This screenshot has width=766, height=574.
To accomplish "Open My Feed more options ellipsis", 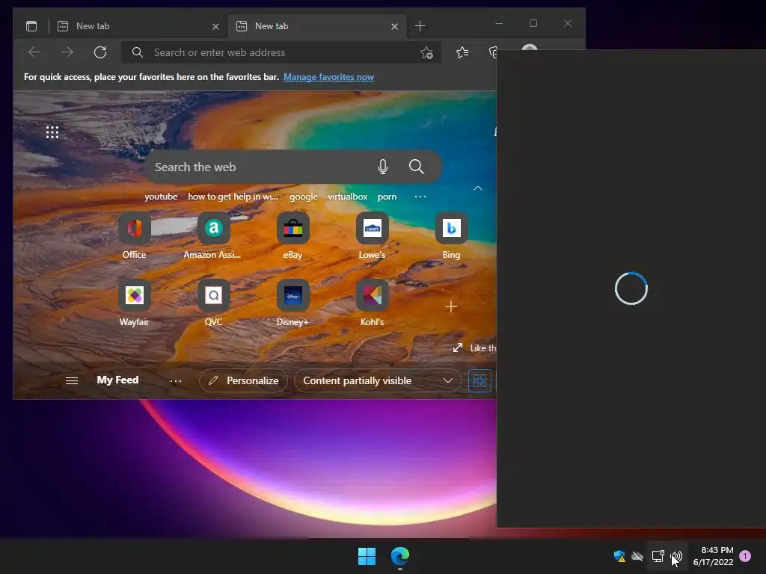I will tap(176, 380).
